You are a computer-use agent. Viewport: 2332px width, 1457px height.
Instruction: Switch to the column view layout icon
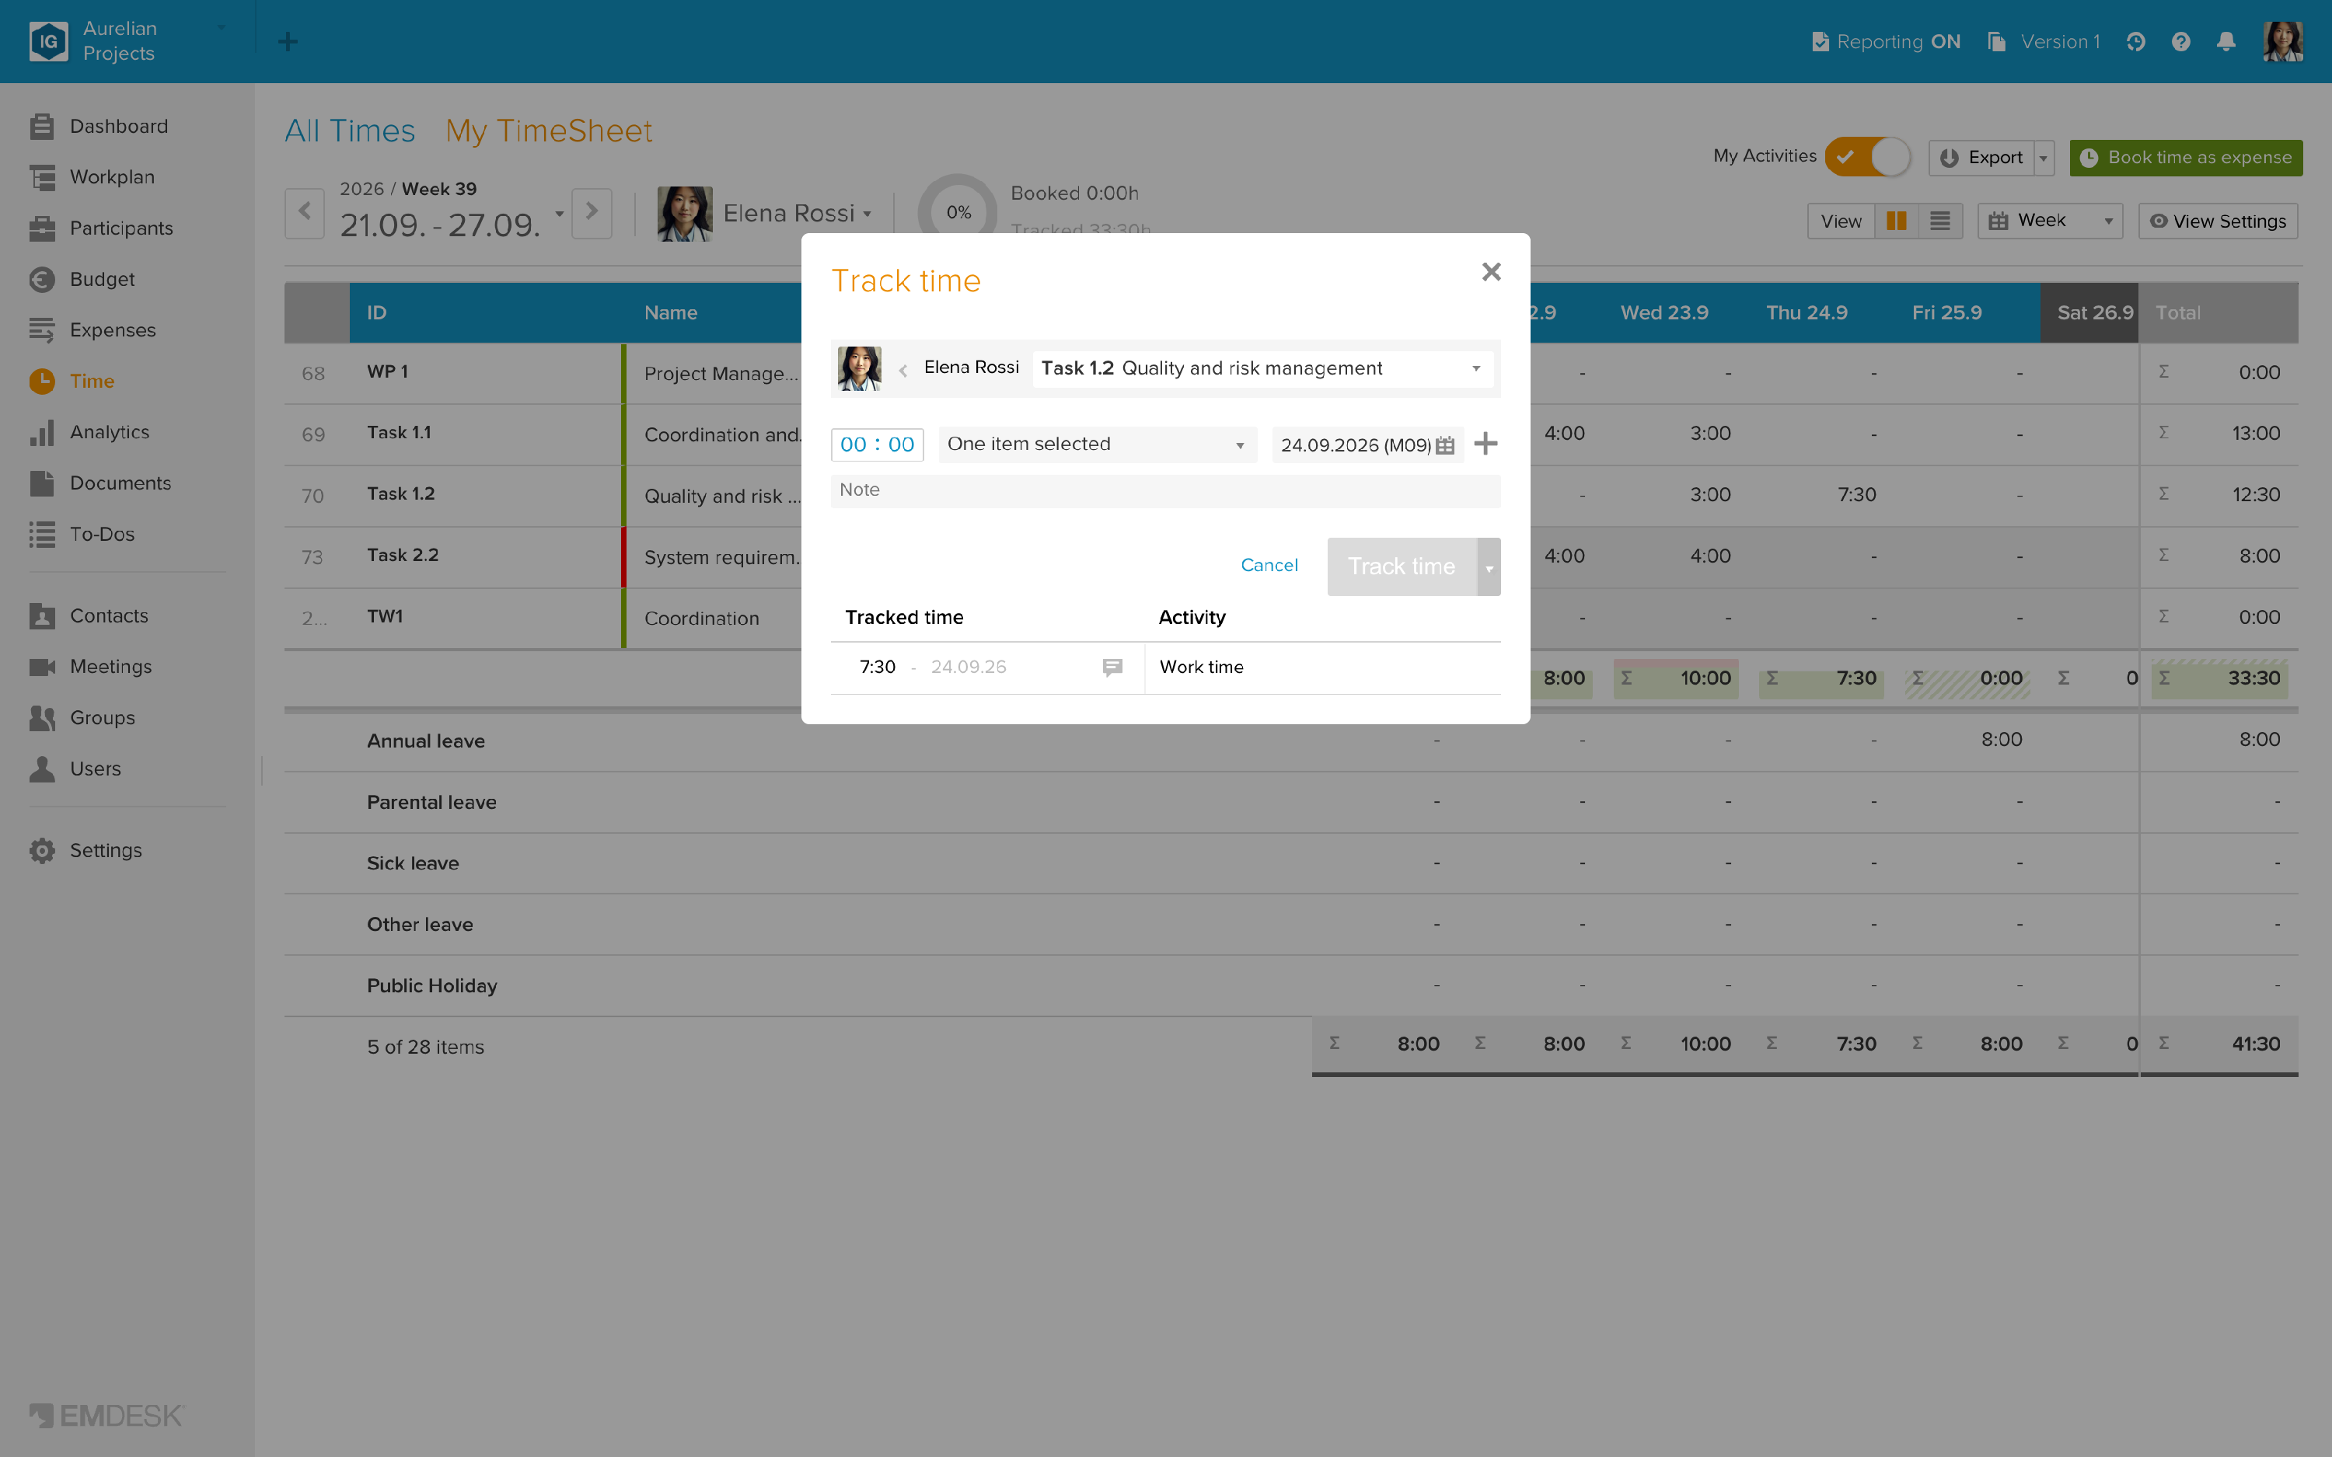1895,221
